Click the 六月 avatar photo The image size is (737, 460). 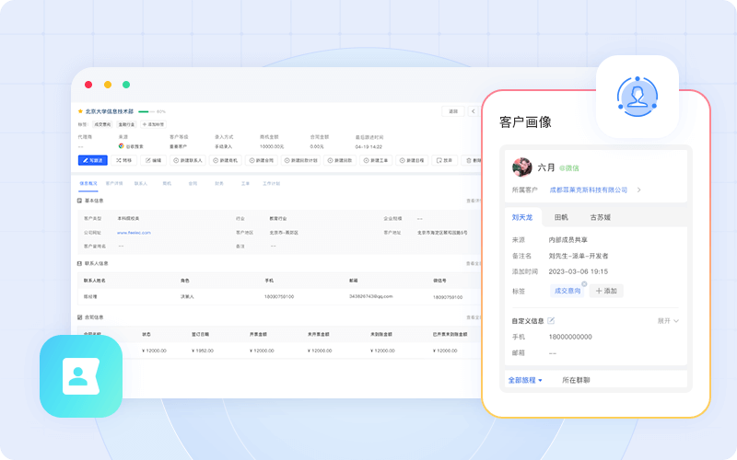521,167
